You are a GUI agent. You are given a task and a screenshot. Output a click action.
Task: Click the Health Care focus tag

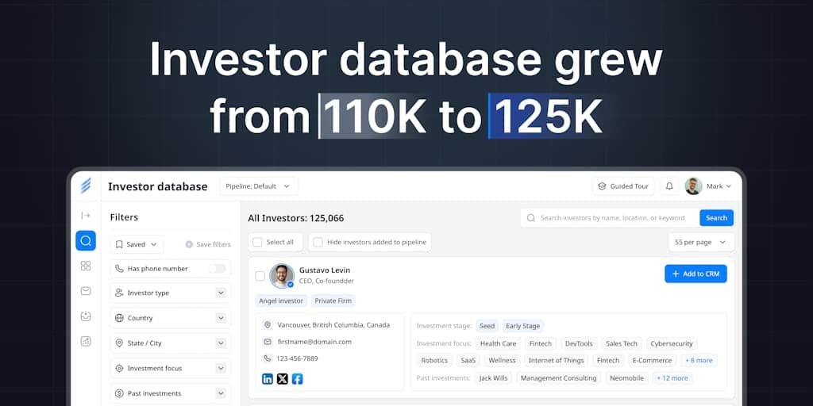(499, 344)
